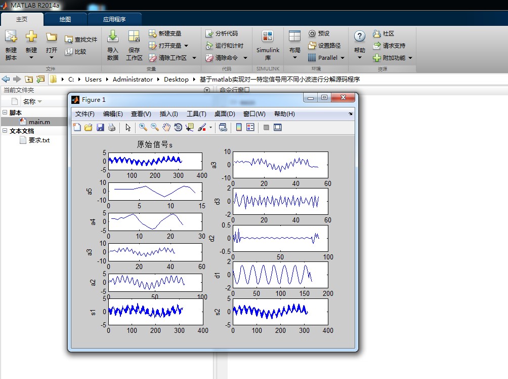The width and height of the screenshot is (508, 379).
Task: Open the 社区 community link
Action: pyautogui.click(x=383, y=33)
